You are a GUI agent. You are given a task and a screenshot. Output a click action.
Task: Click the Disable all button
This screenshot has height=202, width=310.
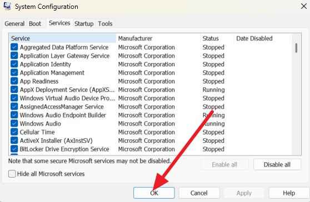click(x=277, y=164)
